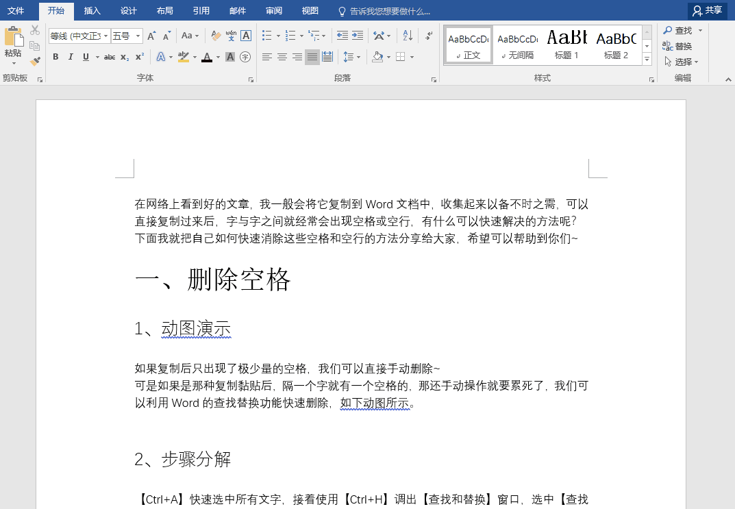Decrease paragraph indent

[x=342, y=36]
